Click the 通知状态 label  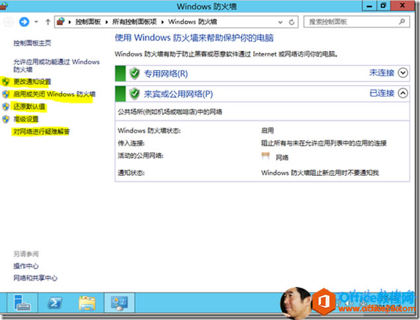coord(131,173)
